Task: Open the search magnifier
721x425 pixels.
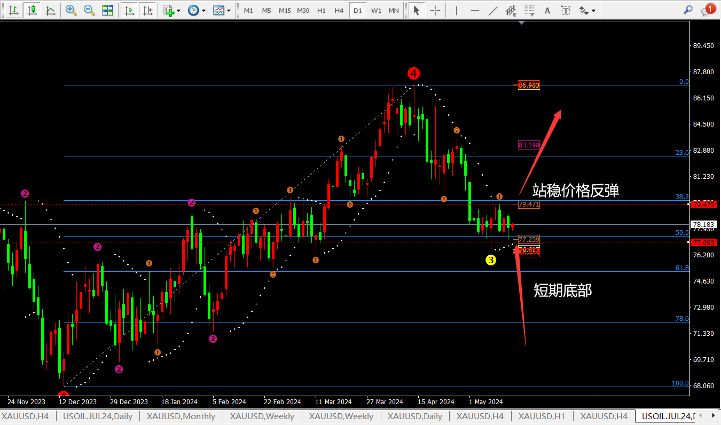Action: (x=688, y=10)
